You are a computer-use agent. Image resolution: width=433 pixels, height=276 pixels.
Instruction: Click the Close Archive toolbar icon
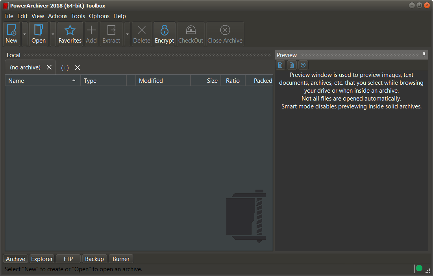point(225,34)
